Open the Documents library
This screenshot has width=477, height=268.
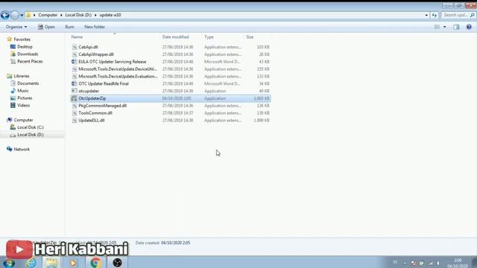pyautogui.click(x=28, y=83)
